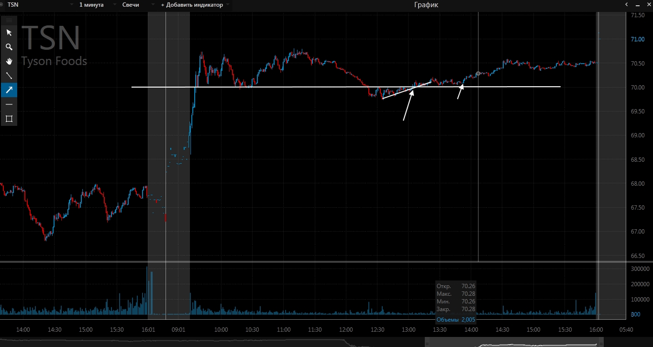Click the 'График' panel title
This screenshot has height=347, width=653.
pyautogui.click(x=426, y=5)
